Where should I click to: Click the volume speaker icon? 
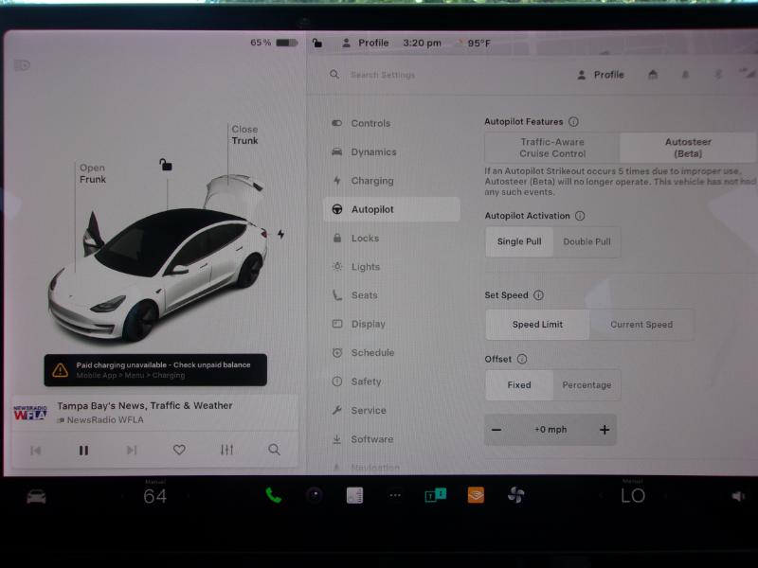(x=737, y=496)
